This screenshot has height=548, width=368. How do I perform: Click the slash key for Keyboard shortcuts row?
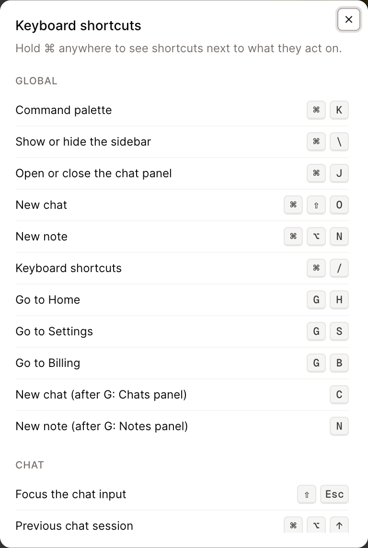[x=339, y=268]
